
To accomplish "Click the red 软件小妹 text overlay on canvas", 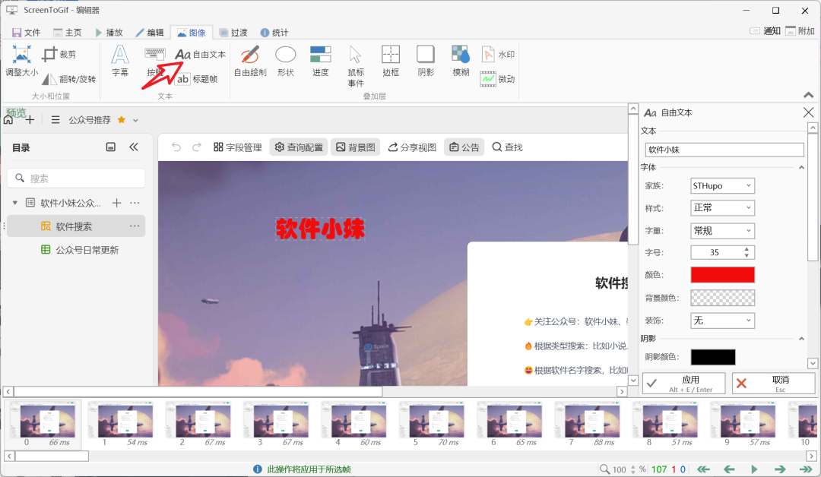I will [x=320, y=229].
